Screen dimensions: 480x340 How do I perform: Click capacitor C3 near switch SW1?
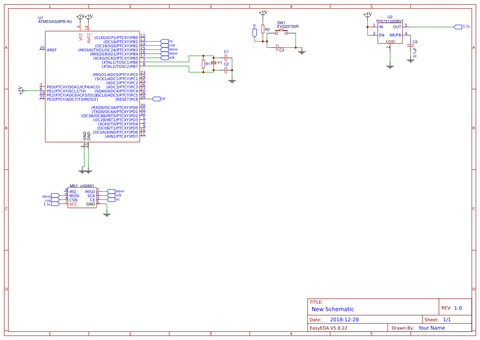point(278,47)
